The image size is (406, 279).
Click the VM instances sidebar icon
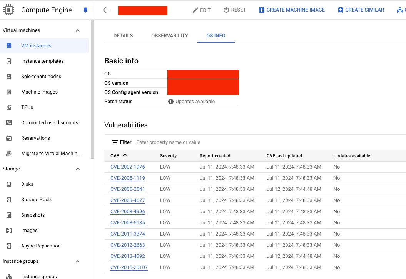pyautogui.click(x=9, y=46)
